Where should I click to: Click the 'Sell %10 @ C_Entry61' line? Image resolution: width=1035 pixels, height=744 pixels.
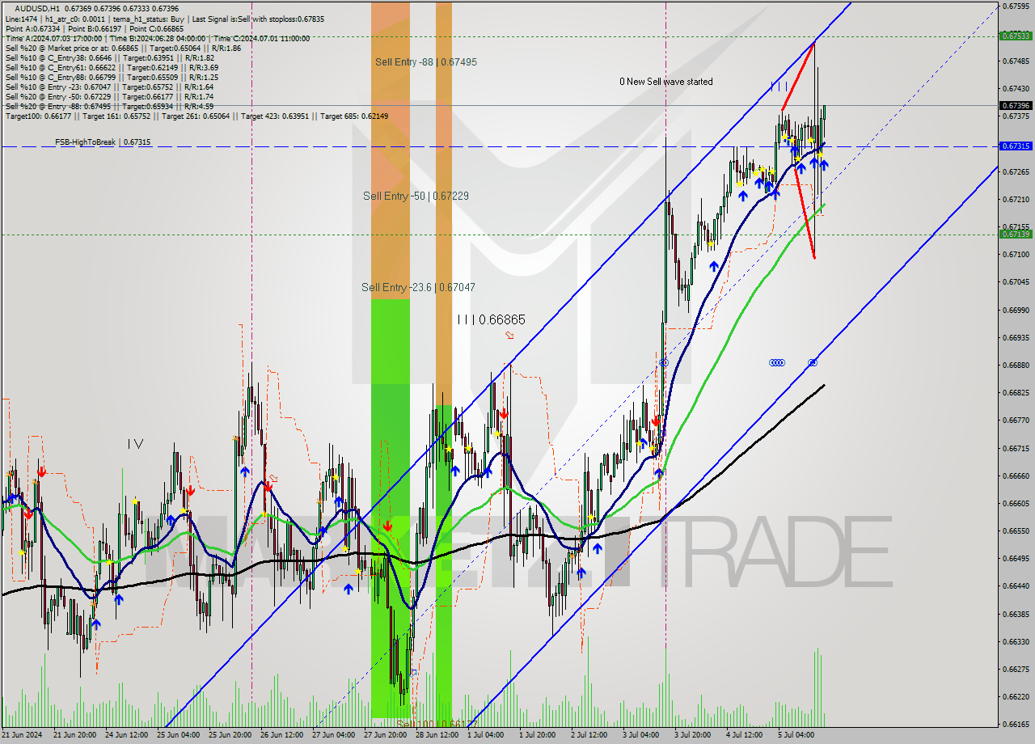112,67
